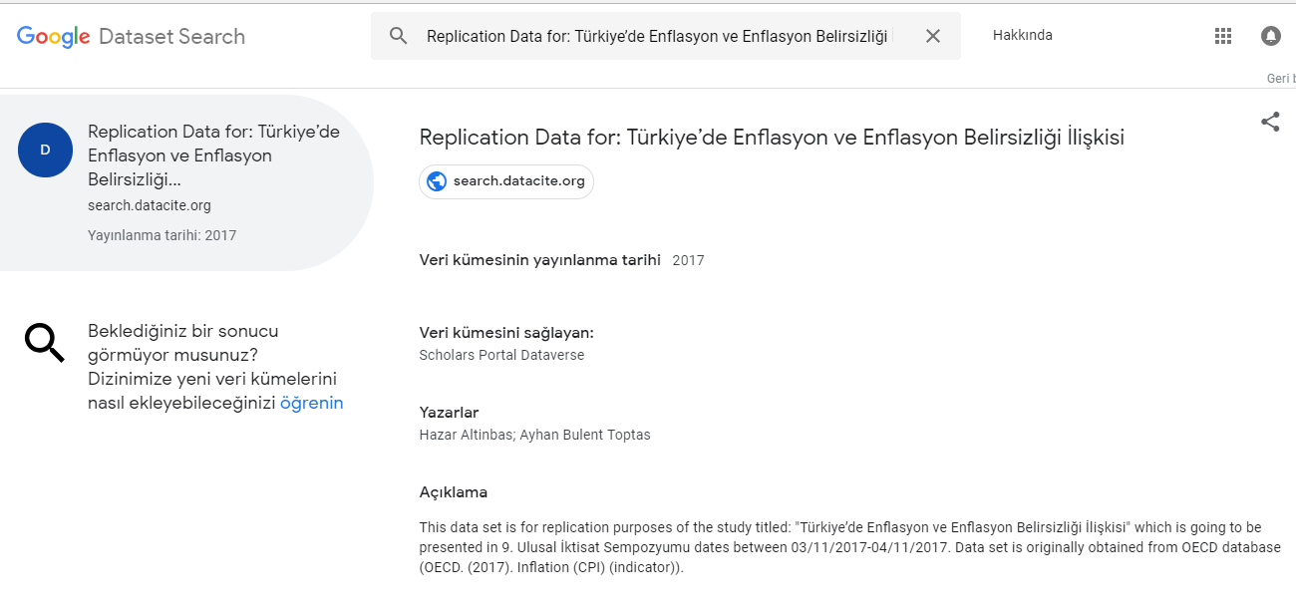Open the Google apps grid

(x=1223, y=36)
